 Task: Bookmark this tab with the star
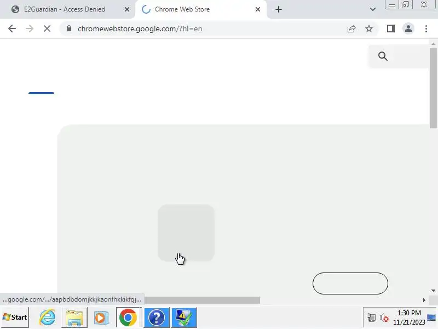[x=369, y=29]
